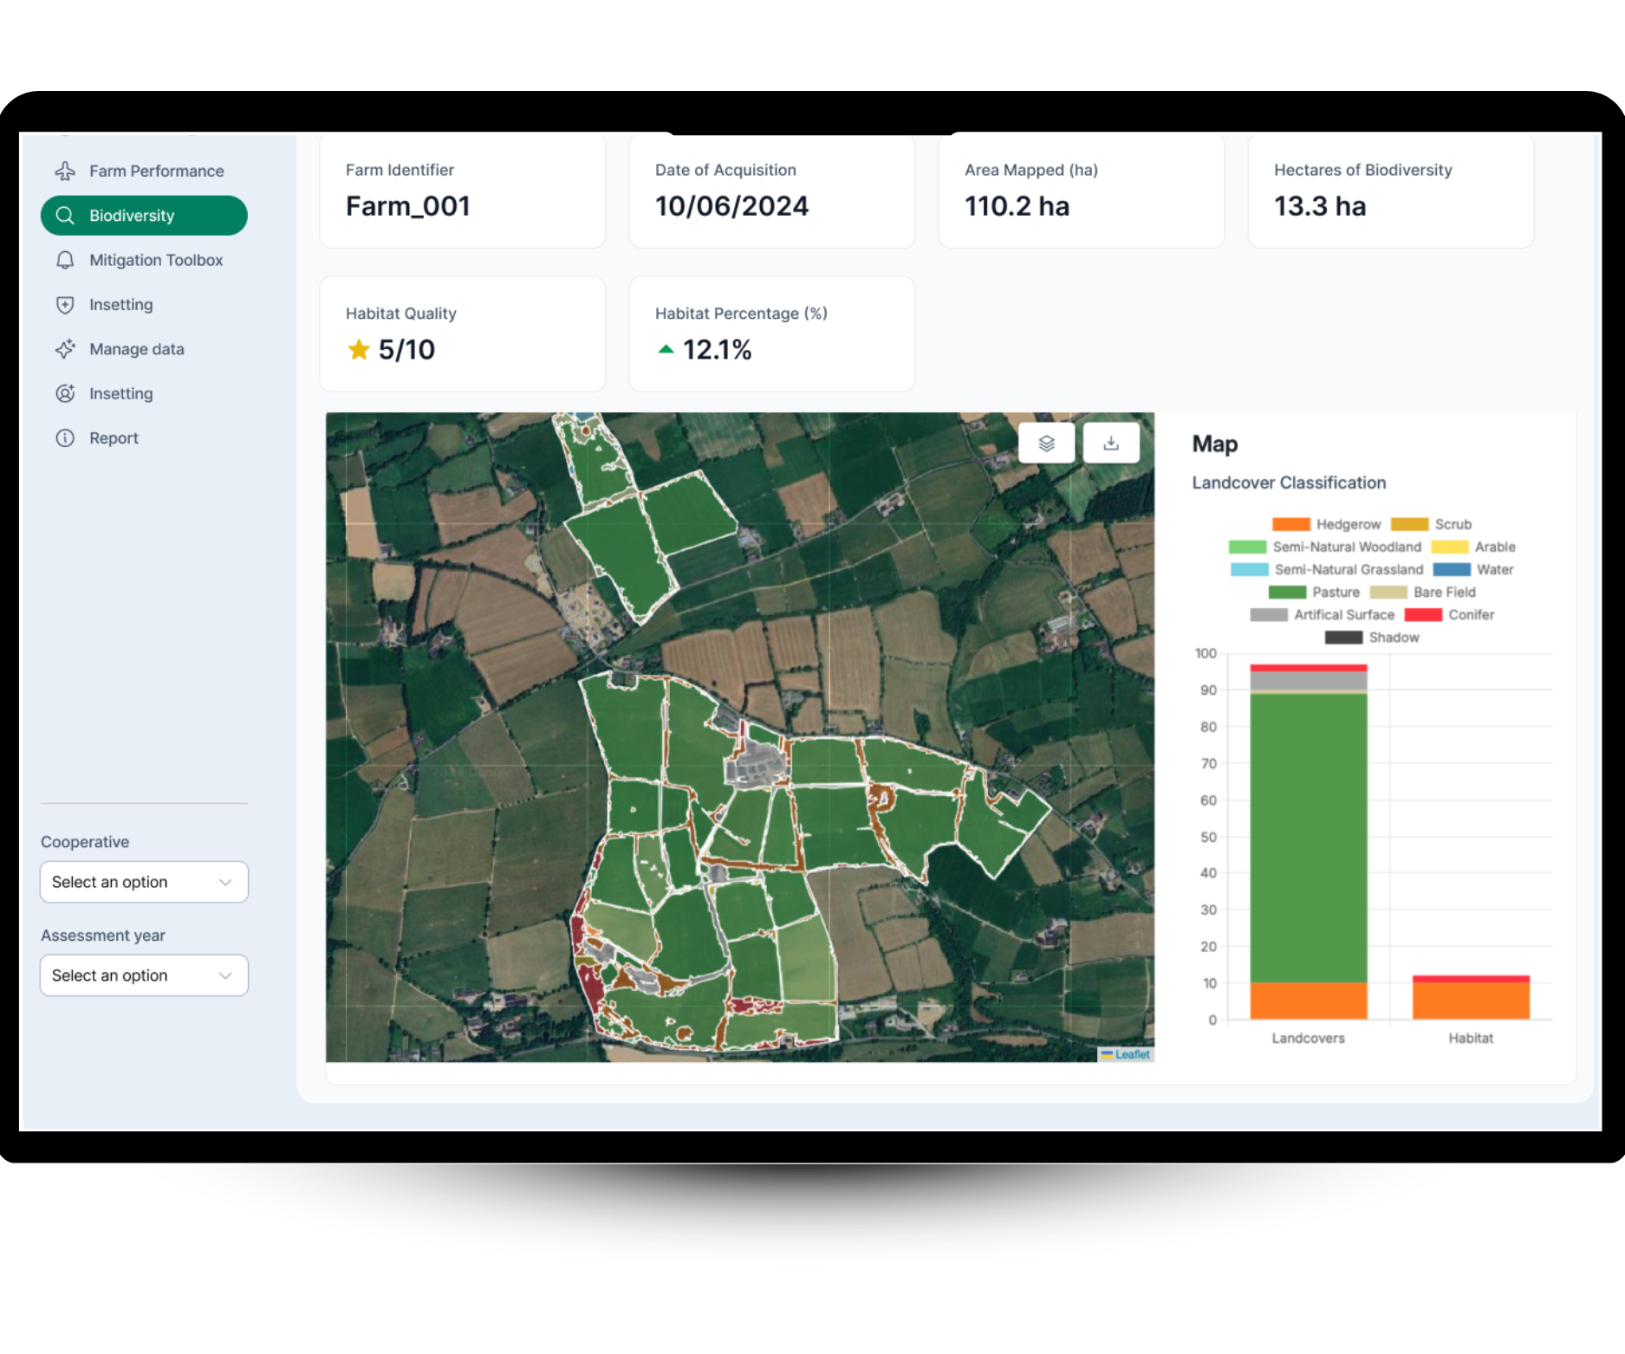Click the Landcover Classification heading
1625x1354 pixels.
pos(1289,483)
